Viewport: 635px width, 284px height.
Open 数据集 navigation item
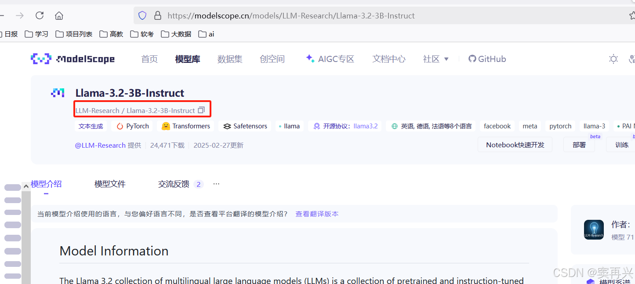point(230,59)
